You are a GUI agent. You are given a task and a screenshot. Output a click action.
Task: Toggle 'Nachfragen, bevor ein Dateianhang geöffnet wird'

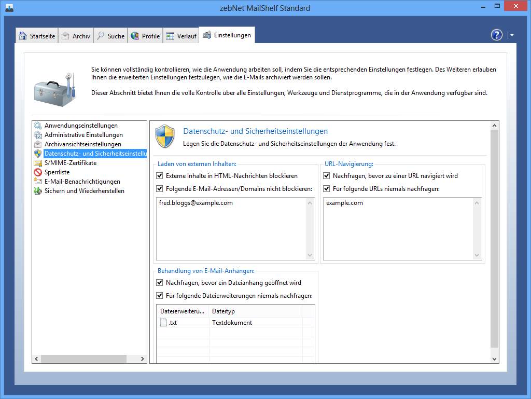click(160, 282)
